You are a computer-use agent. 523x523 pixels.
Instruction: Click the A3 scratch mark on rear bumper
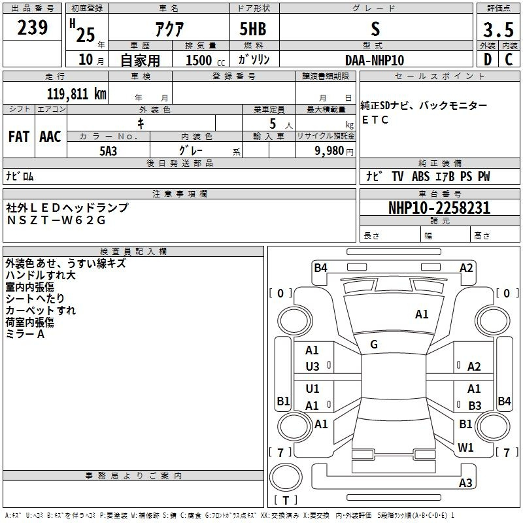click(x=465, y=482)
